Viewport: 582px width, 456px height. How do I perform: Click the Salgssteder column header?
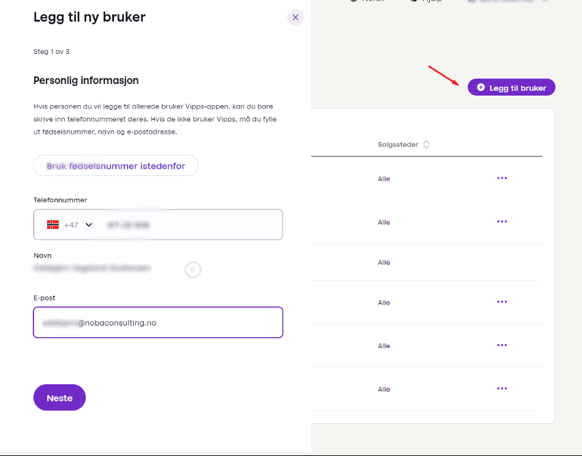coord(398,145)
